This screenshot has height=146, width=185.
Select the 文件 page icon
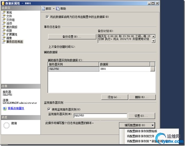pos(4,16)
